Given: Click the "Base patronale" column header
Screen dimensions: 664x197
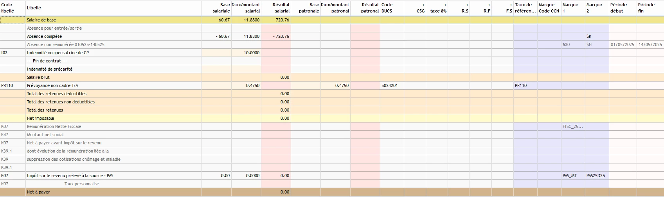Looking at the screenshot, I should (x=306, y=8).
